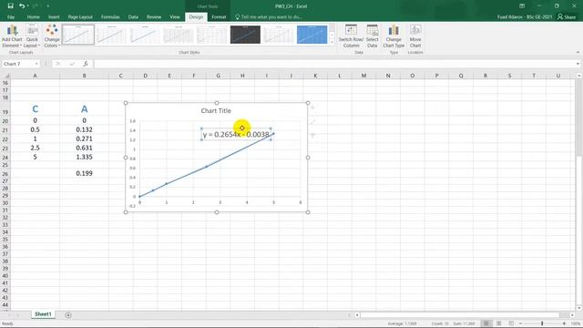The height and width of the screenshot is (328, 583).
Task: Click the Move Chart icon
Action: [x=415, y=36]
